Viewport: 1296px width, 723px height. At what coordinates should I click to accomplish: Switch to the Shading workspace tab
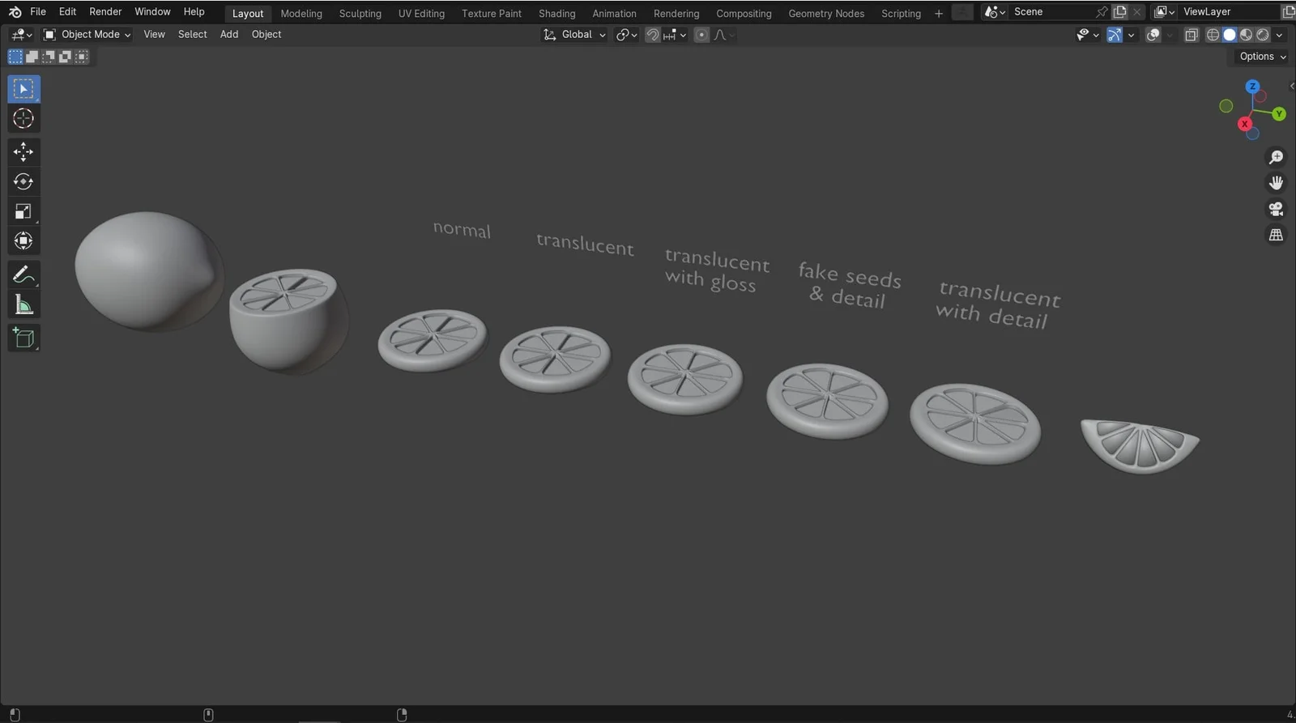pos(557,14)
